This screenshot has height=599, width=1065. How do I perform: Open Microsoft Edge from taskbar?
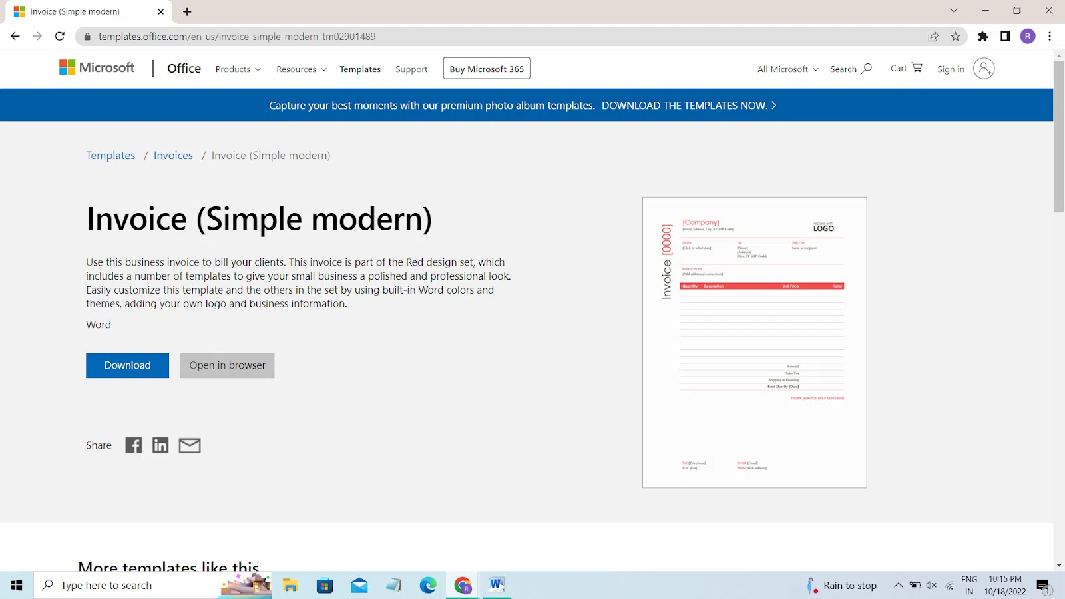(428, 585)
